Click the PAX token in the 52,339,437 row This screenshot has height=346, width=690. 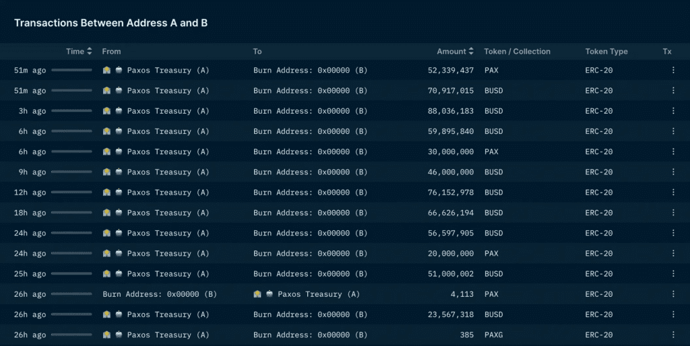pos(491,70)
